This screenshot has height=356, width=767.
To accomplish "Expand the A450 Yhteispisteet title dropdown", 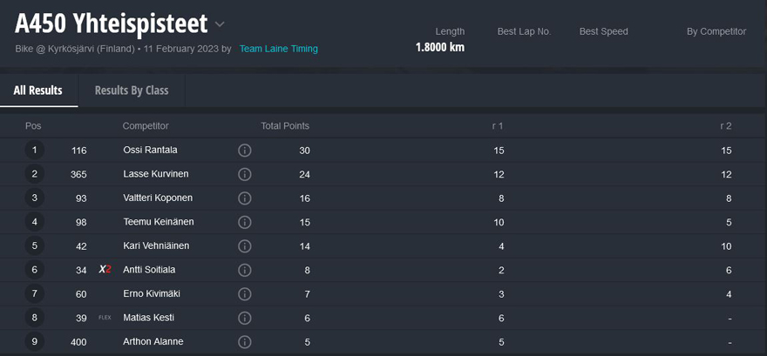I will 220,24.
